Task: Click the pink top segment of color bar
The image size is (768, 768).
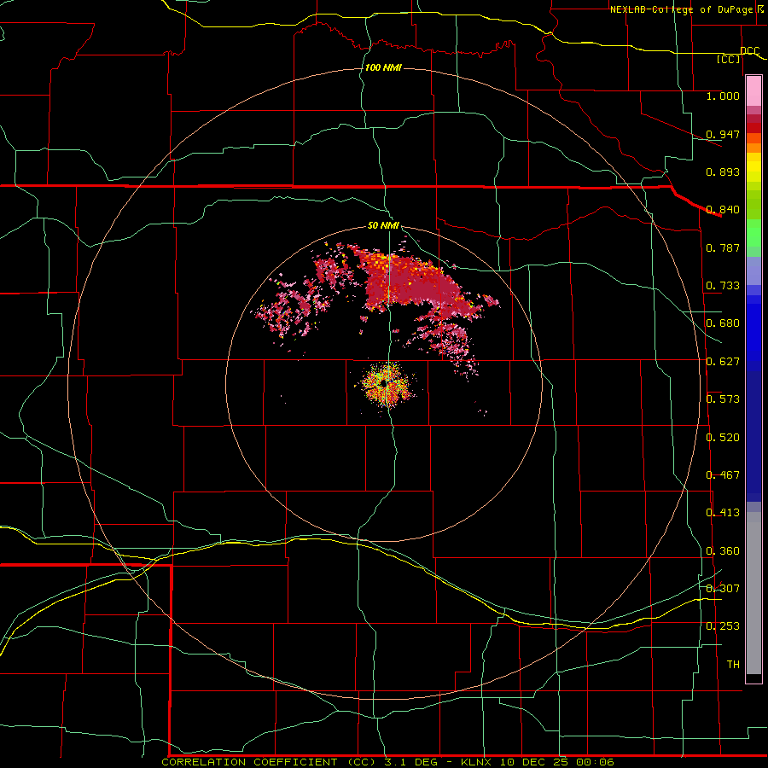Action: point(753,90)
